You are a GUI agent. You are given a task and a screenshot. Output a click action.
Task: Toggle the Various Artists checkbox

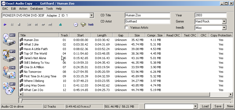coord(127,28)
